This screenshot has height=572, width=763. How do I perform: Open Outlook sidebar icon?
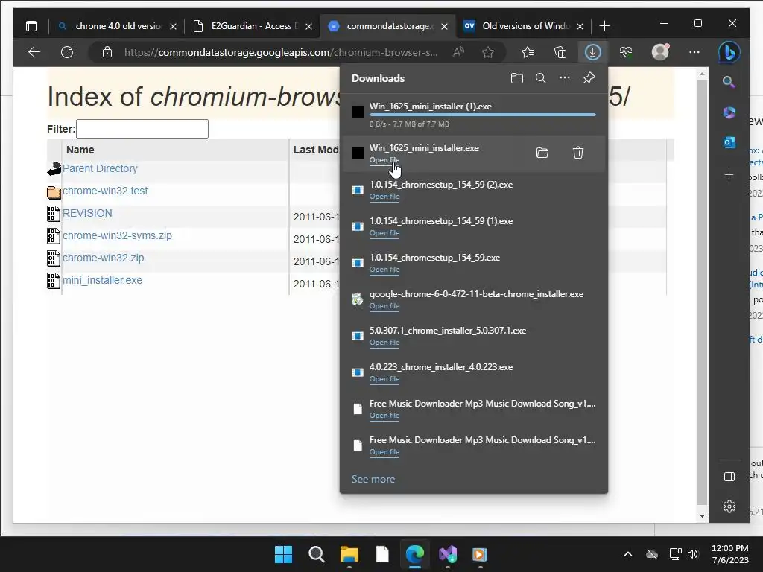coord(729,142)
